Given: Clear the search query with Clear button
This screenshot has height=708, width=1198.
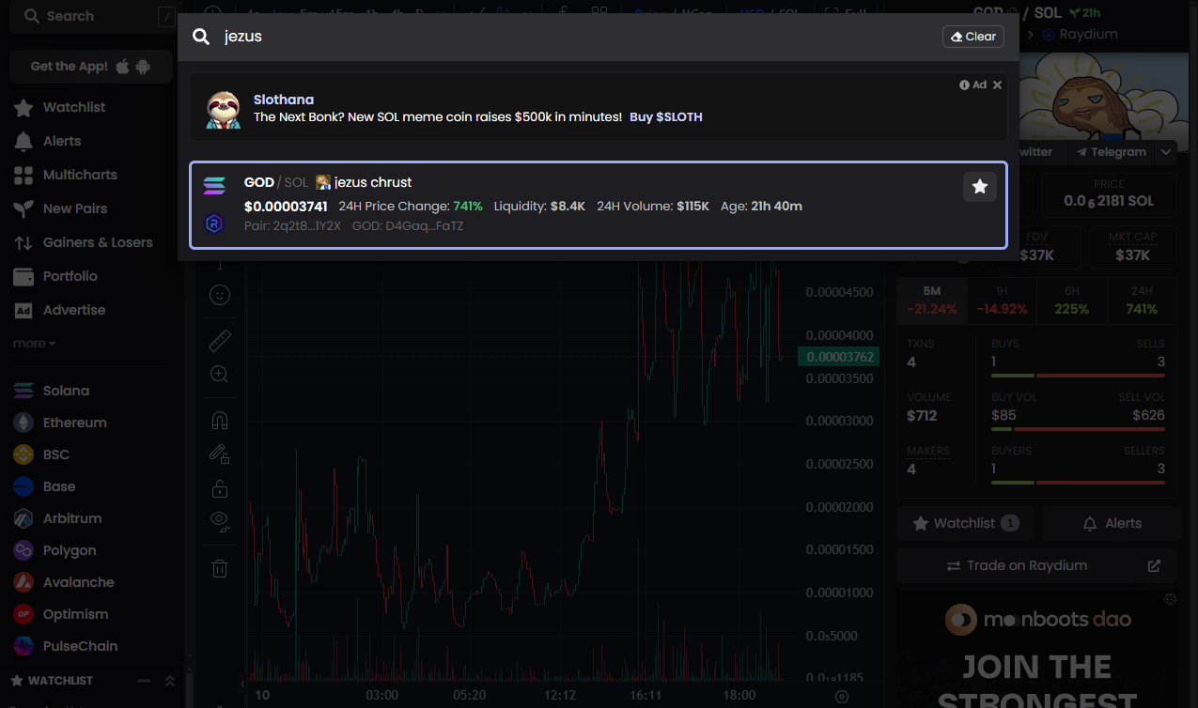Looking at the screenshot, I should click(x=973, y=37).
